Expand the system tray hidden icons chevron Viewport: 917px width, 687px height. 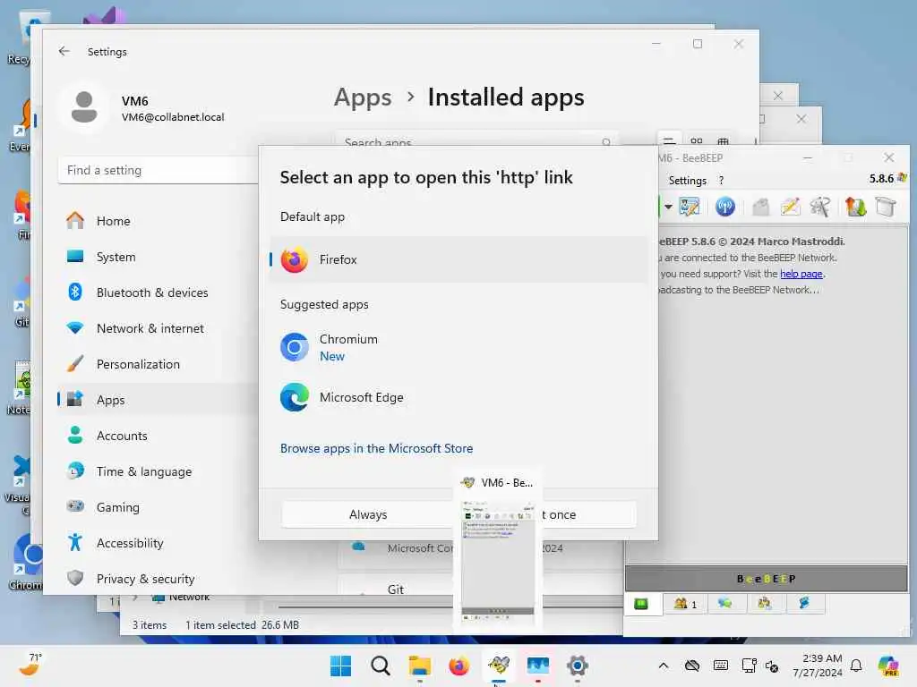[x=664, y=666]
